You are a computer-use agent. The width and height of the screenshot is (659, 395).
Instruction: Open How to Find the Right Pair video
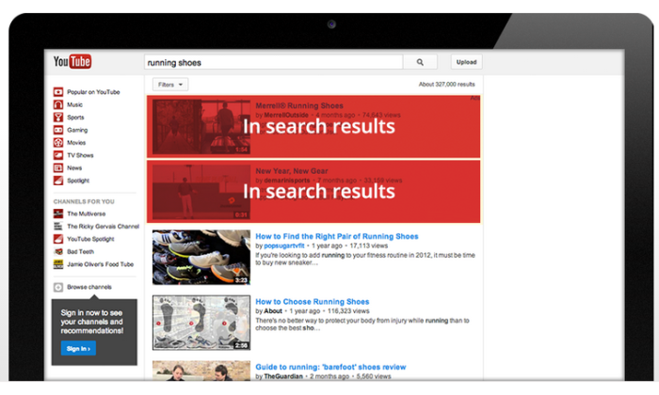click(337, 236)
